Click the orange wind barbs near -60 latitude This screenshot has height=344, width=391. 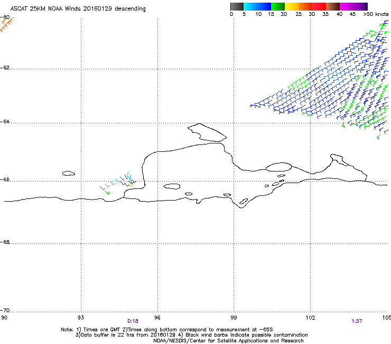[x=6, y=24]
